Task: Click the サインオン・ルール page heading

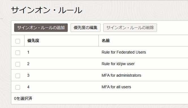Action: coord(47,10)
